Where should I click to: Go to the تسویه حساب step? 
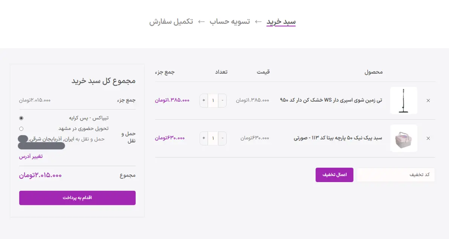[x=230, y=22]
